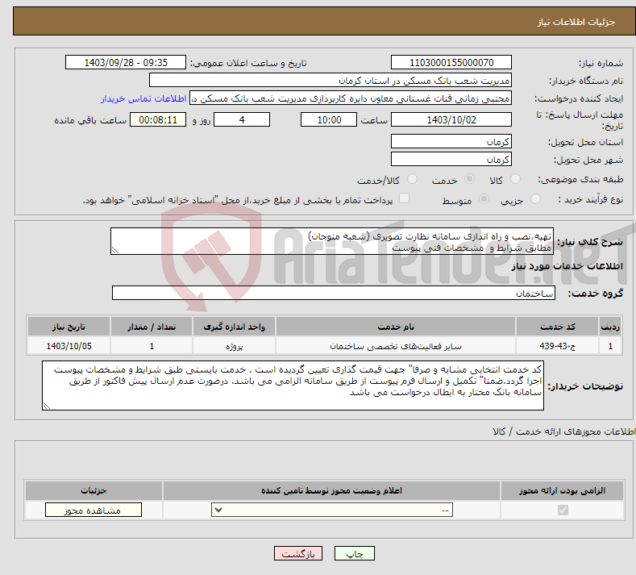
Task: Click the اعلام وضعیت مجوز header
Action: 332,490
